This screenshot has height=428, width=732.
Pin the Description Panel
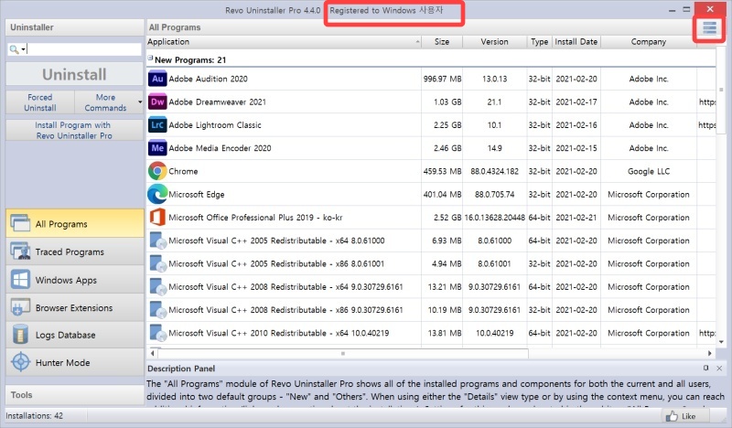(x=705, y=369)
